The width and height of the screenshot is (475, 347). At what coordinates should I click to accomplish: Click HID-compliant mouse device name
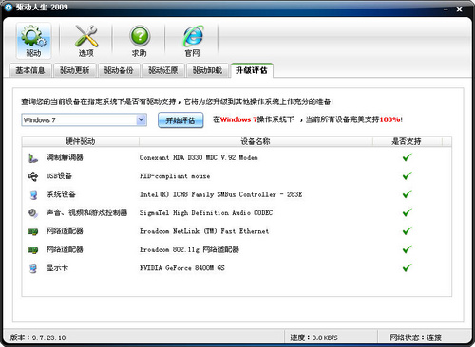175,176
